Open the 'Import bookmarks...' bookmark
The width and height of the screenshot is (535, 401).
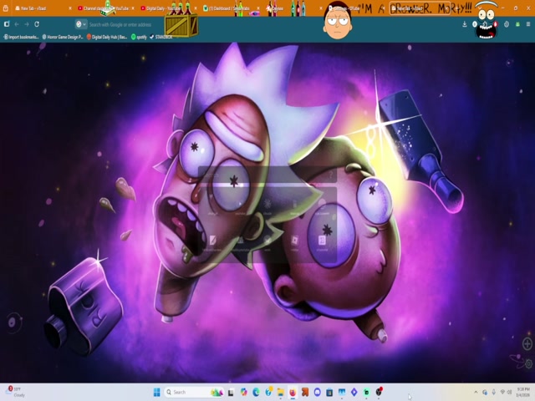click(x=21, y=37)
